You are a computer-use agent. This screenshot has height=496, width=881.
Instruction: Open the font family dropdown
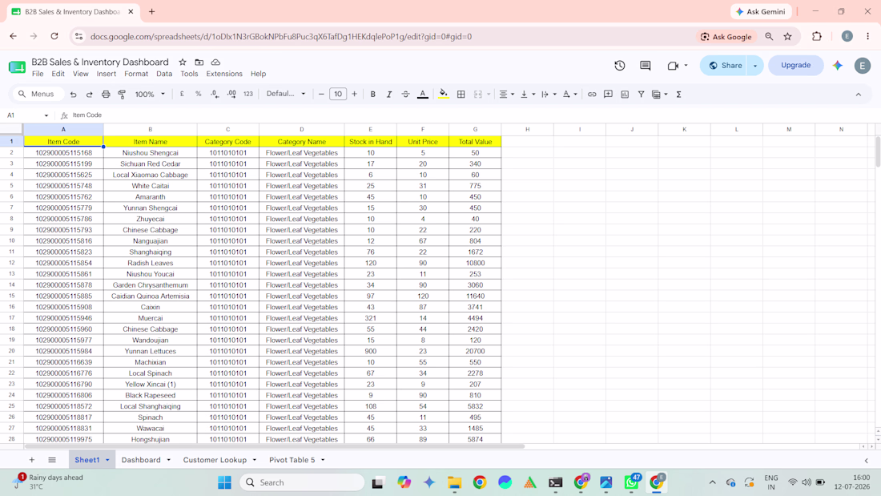point(285,94)
